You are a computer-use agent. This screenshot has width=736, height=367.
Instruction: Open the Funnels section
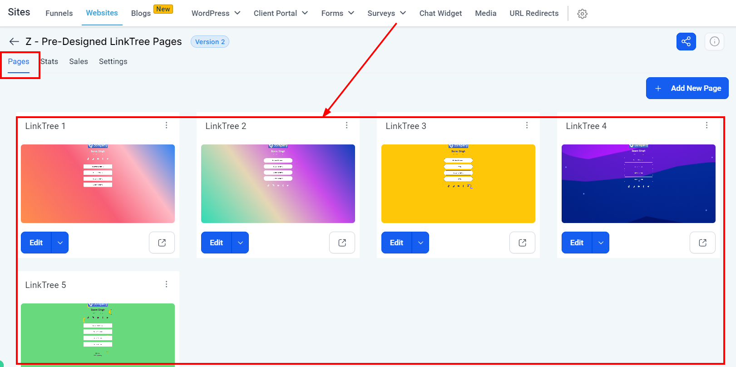point(59,13)
